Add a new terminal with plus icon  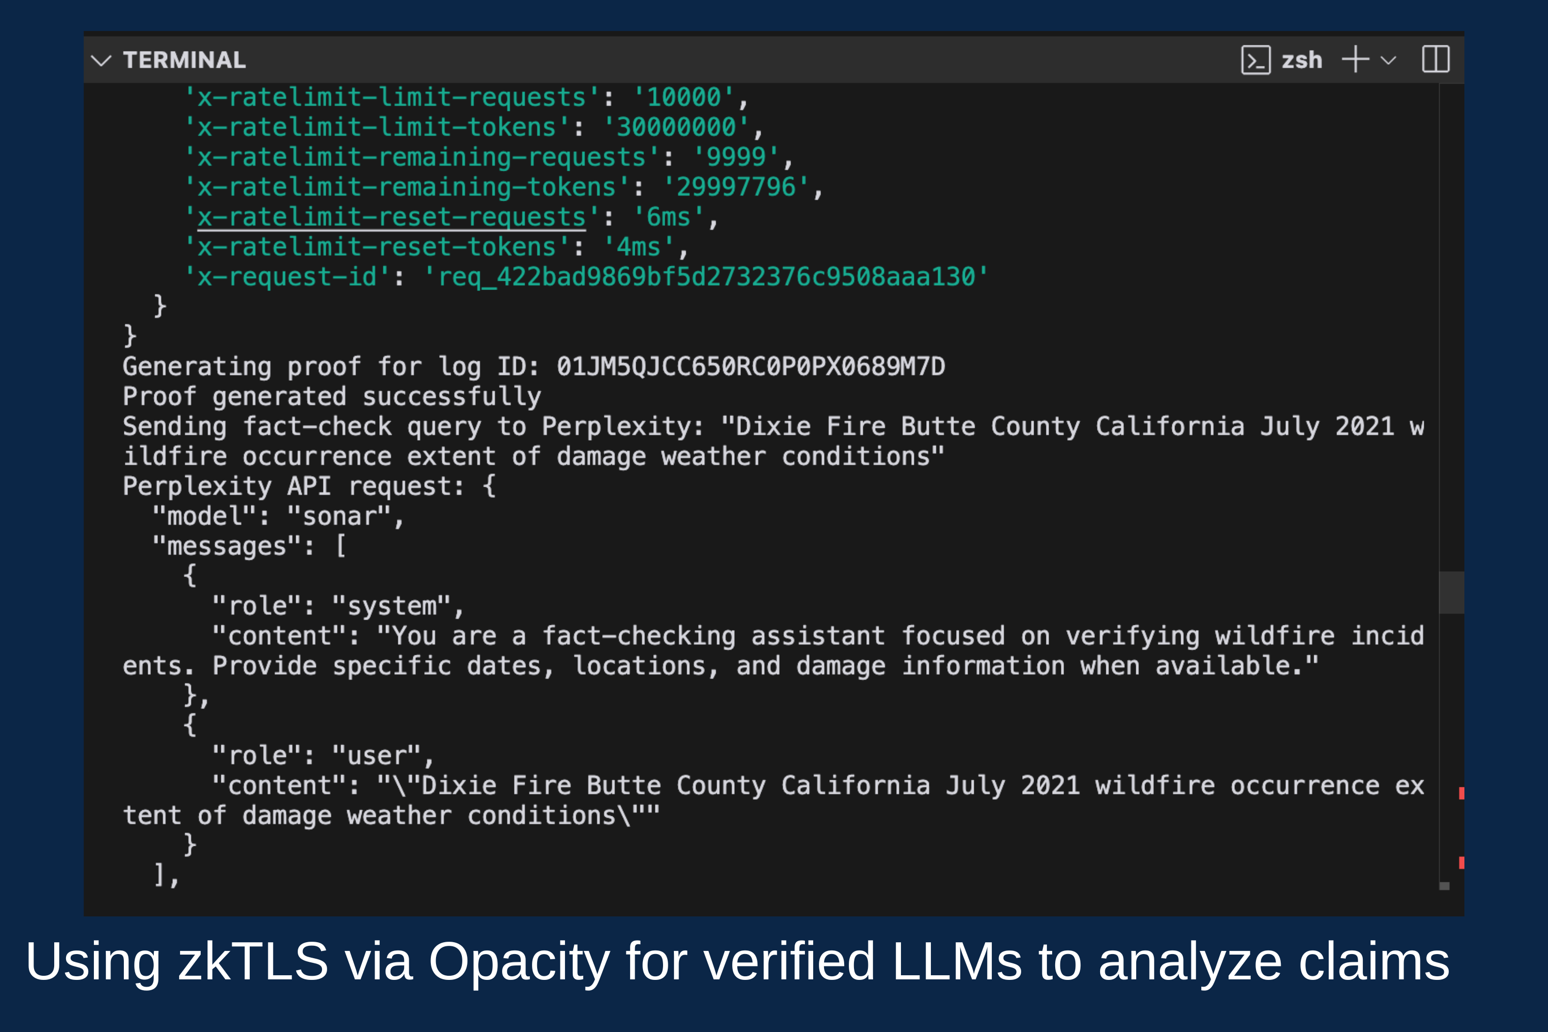[1355, 60]
